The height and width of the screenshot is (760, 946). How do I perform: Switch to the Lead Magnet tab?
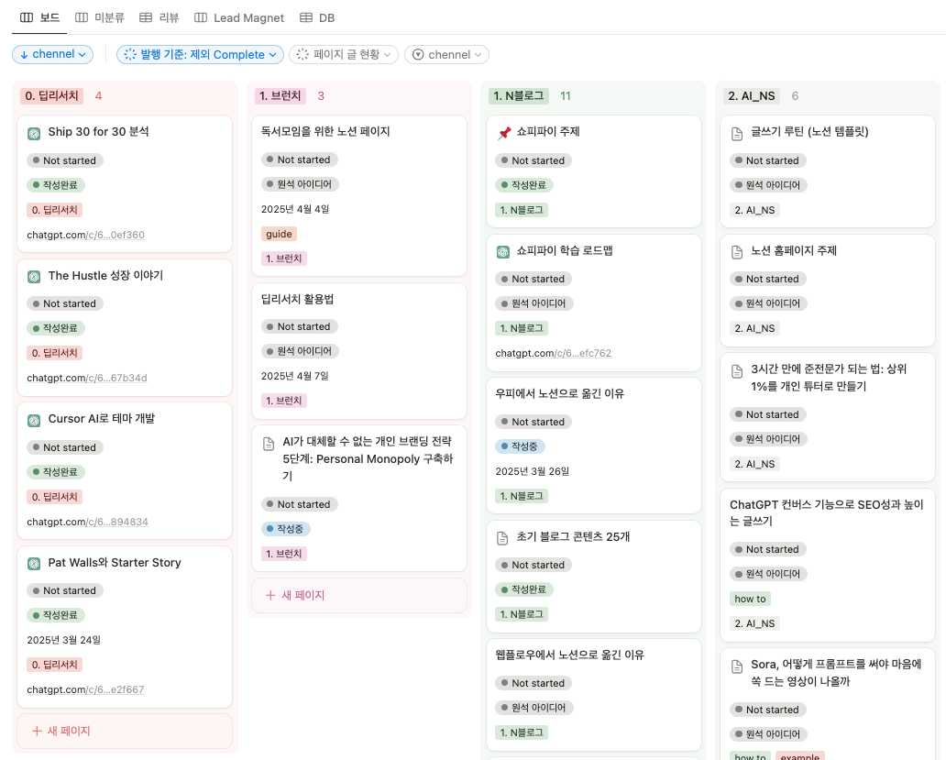239,17
